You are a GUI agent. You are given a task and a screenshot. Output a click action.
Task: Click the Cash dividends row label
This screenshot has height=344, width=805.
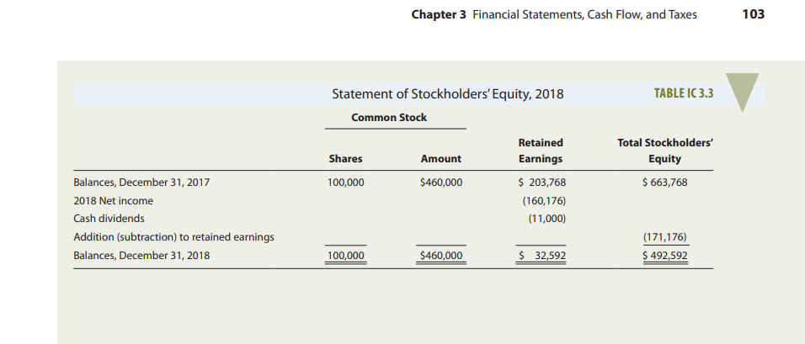[x=109, y=219]
